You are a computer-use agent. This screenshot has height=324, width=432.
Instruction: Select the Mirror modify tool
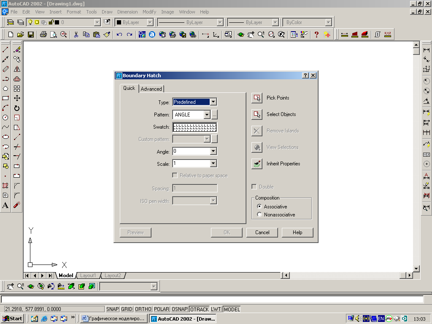(x=17, y=69)
